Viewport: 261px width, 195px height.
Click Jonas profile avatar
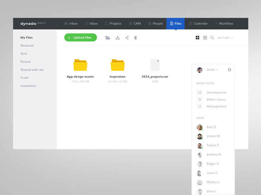point(200,70)
